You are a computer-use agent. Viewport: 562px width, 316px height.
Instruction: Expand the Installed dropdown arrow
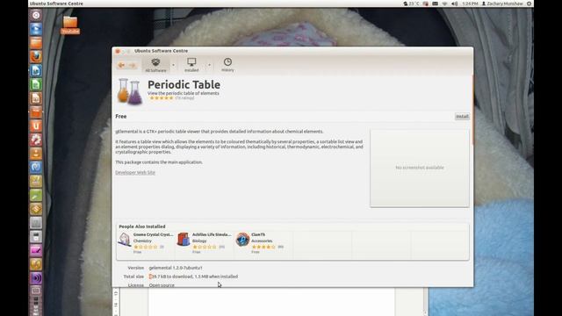(x=209, y=65)
